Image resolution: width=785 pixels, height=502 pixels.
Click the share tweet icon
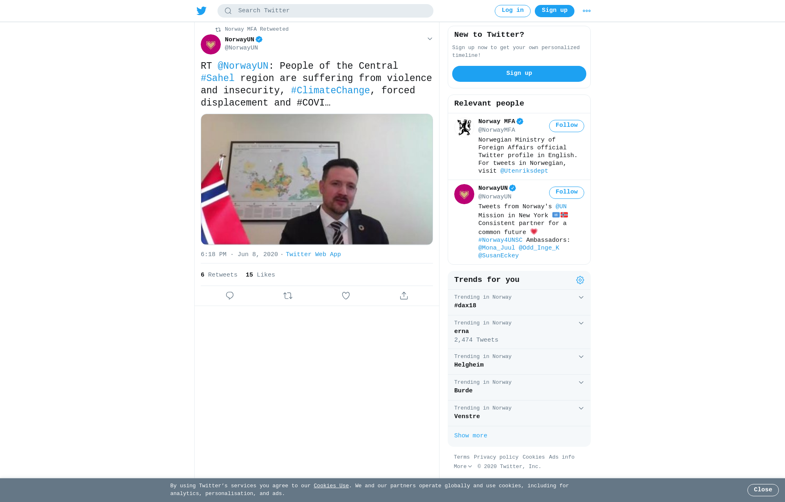pos(404,295)
